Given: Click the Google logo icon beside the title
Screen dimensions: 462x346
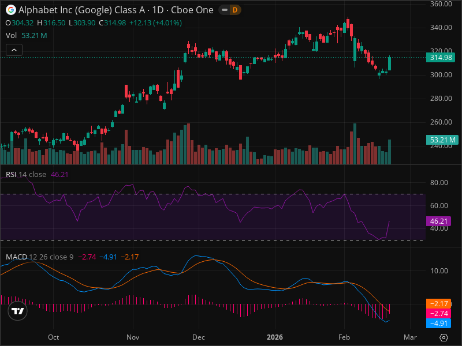Looking at the screenshot, I should click(x=10, y=10).
